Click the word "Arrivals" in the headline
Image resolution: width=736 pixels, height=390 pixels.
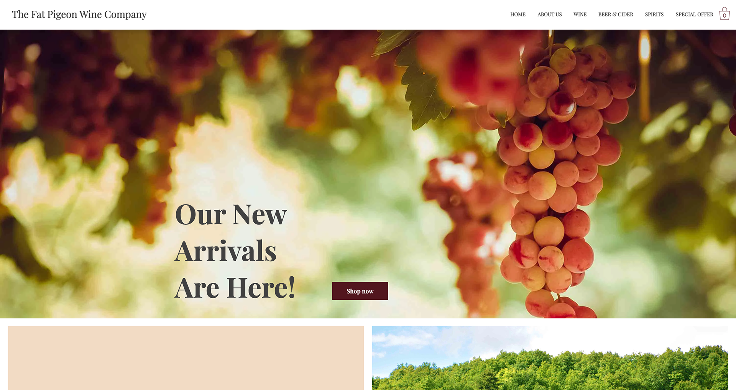point(225,251)
